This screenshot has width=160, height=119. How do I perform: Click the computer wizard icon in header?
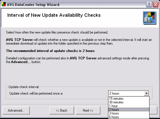[x=150, y=18]
